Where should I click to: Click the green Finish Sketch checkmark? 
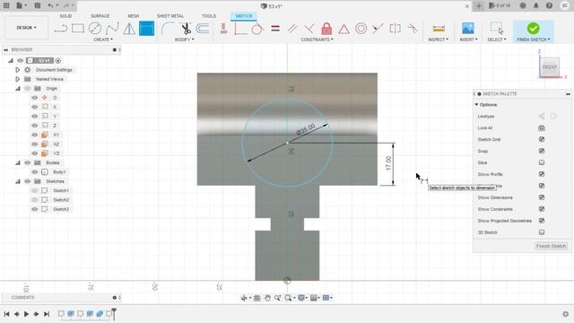533,28
